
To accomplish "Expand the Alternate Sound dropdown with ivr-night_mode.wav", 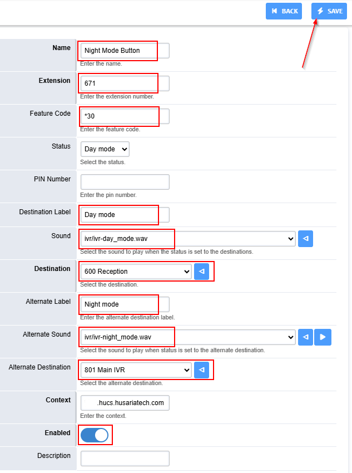I will tap(187, 337).
